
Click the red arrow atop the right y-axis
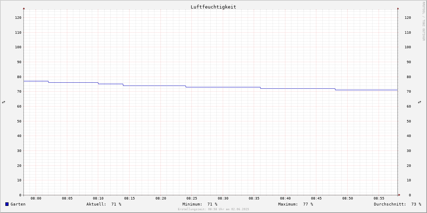click(x=398, y=8)
